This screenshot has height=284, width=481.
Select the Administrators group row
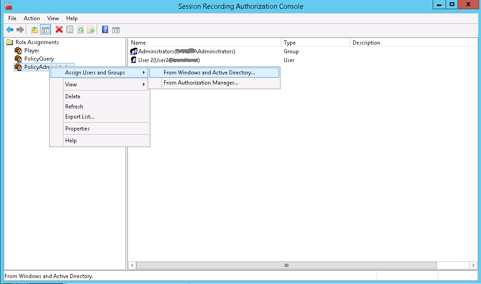pyautogui.click(x=186, y=51)
